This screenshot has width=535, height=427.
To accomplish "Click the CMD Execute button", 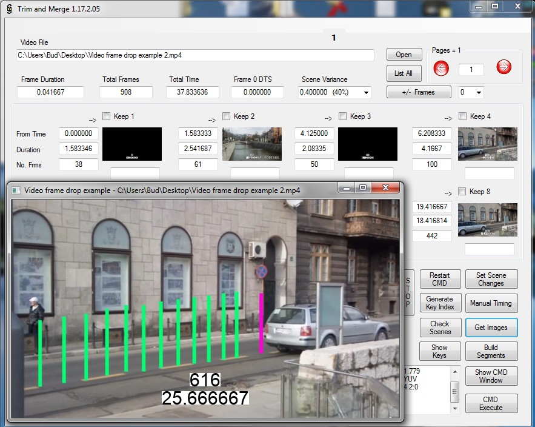I will (x=491, y=403).
